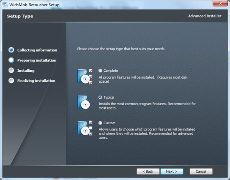Close the setup window
This screenshot has width=230, height=180.
click(x=220, y=3)
